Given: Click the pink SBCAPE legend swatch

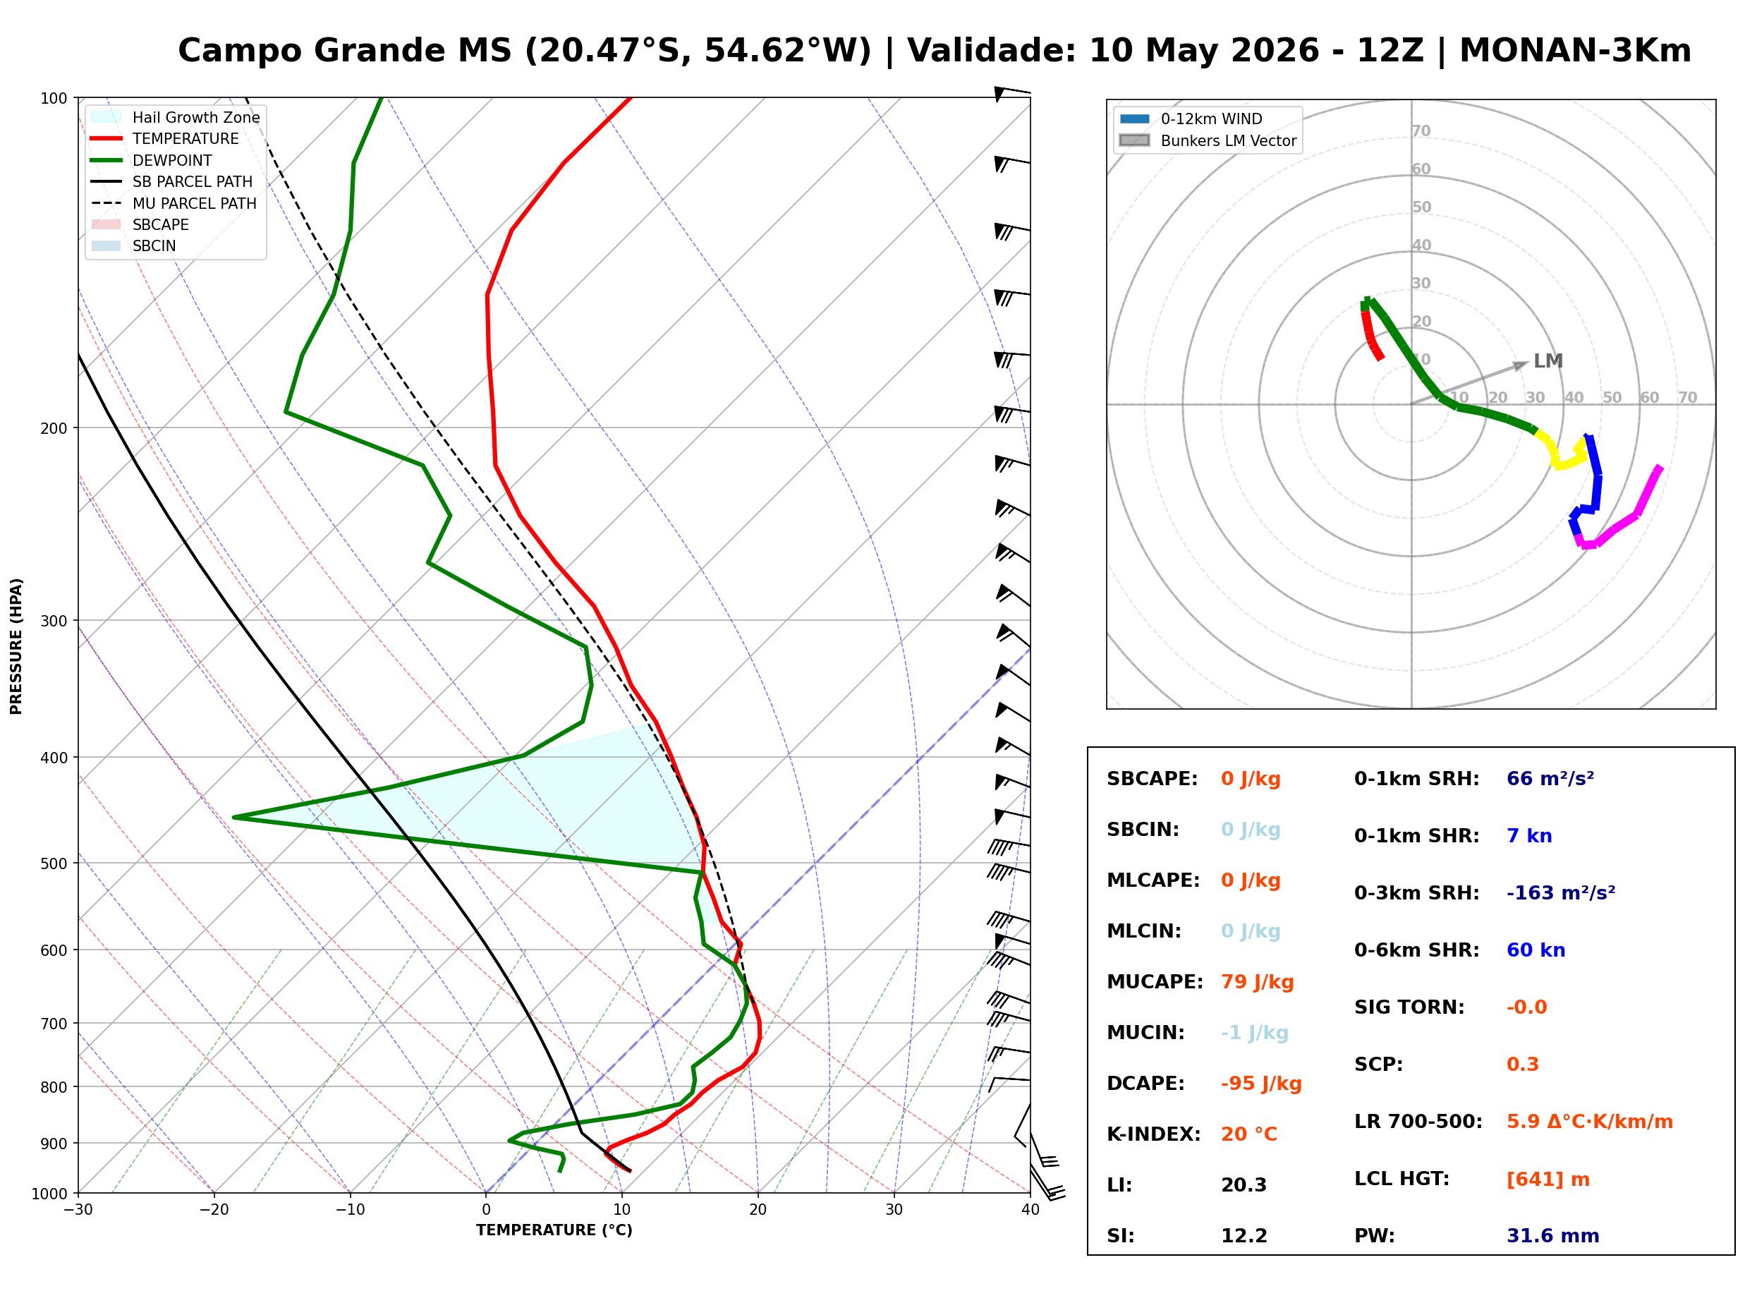Looking at the screenshot, I should coord(107,224).
